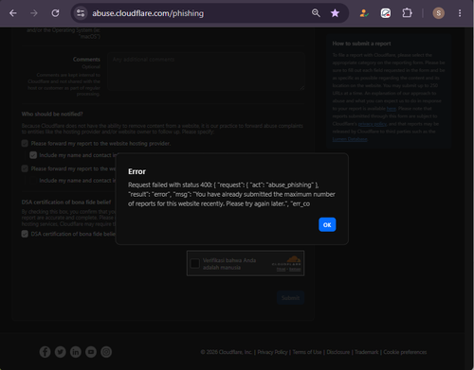Toggle forward report to website hosting provider checkbox

[x=25, y=144]
